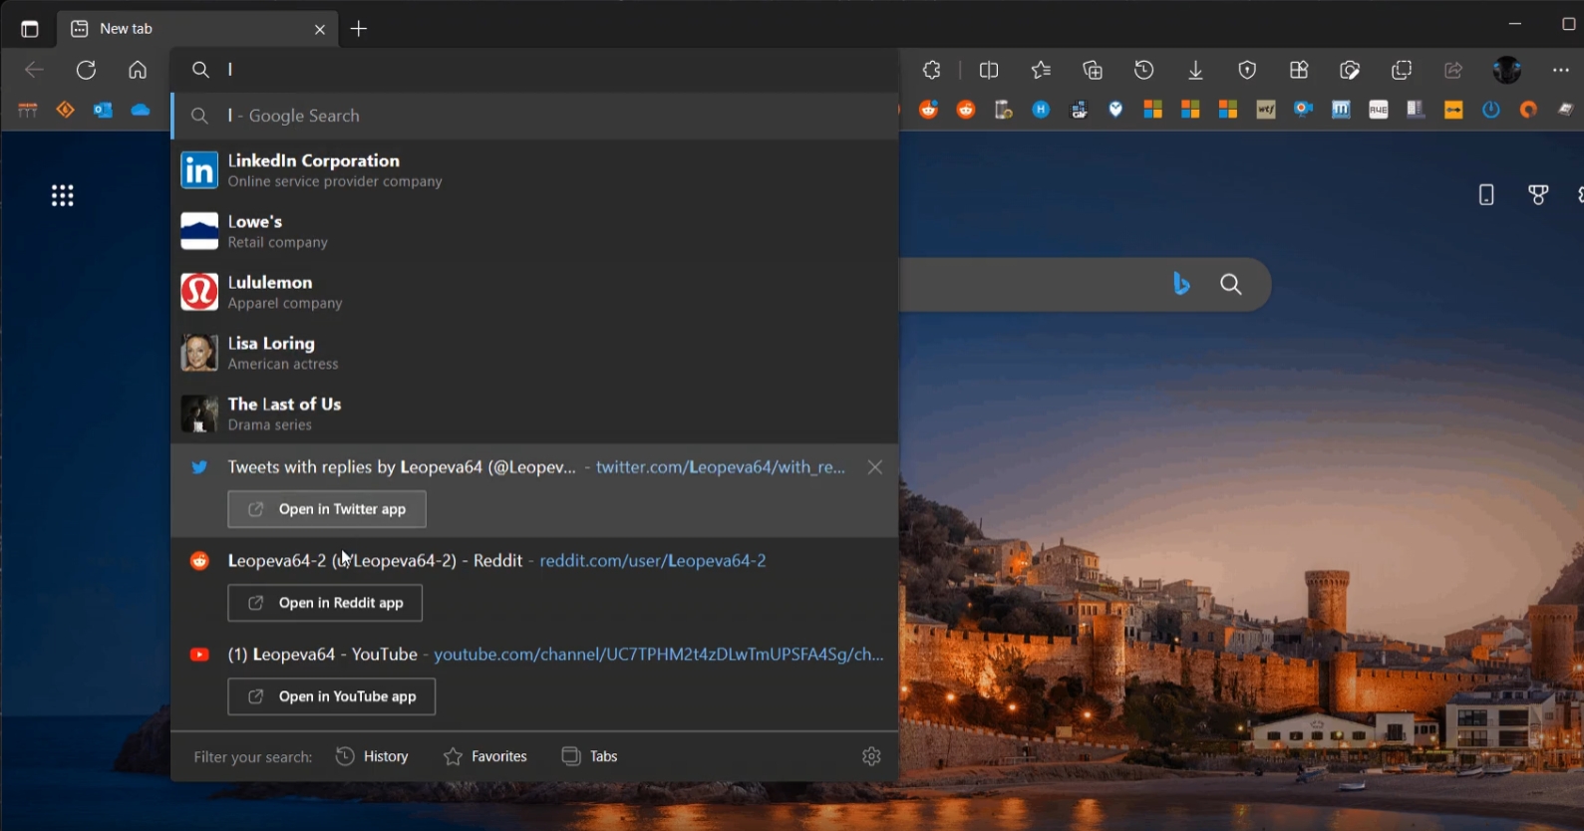Toggle split screen view icon
This screenshot has width=1584, height=831.
pos(989,70)
